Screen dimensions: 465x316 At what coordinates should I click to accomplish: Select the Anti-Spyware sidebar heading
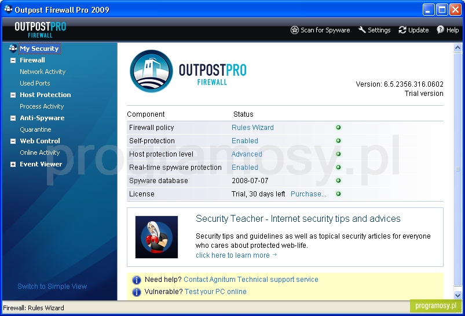[x=42, y=118]
